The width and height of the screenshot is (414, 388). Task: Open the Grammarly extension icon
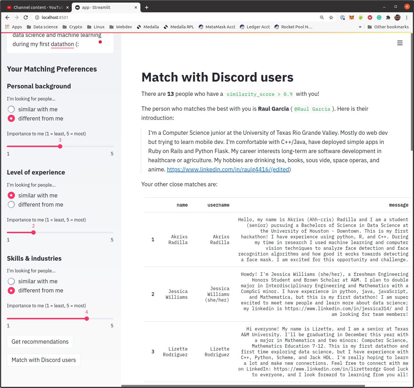(379, 17)
